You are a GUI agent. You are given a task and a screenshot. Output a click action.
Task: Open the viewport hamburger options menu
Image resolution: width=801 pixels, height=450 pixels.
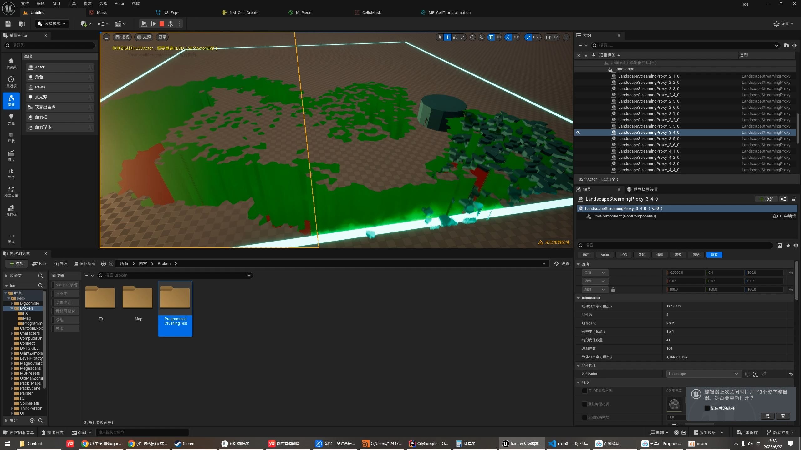pyautogui.click(x=106, y=37)
